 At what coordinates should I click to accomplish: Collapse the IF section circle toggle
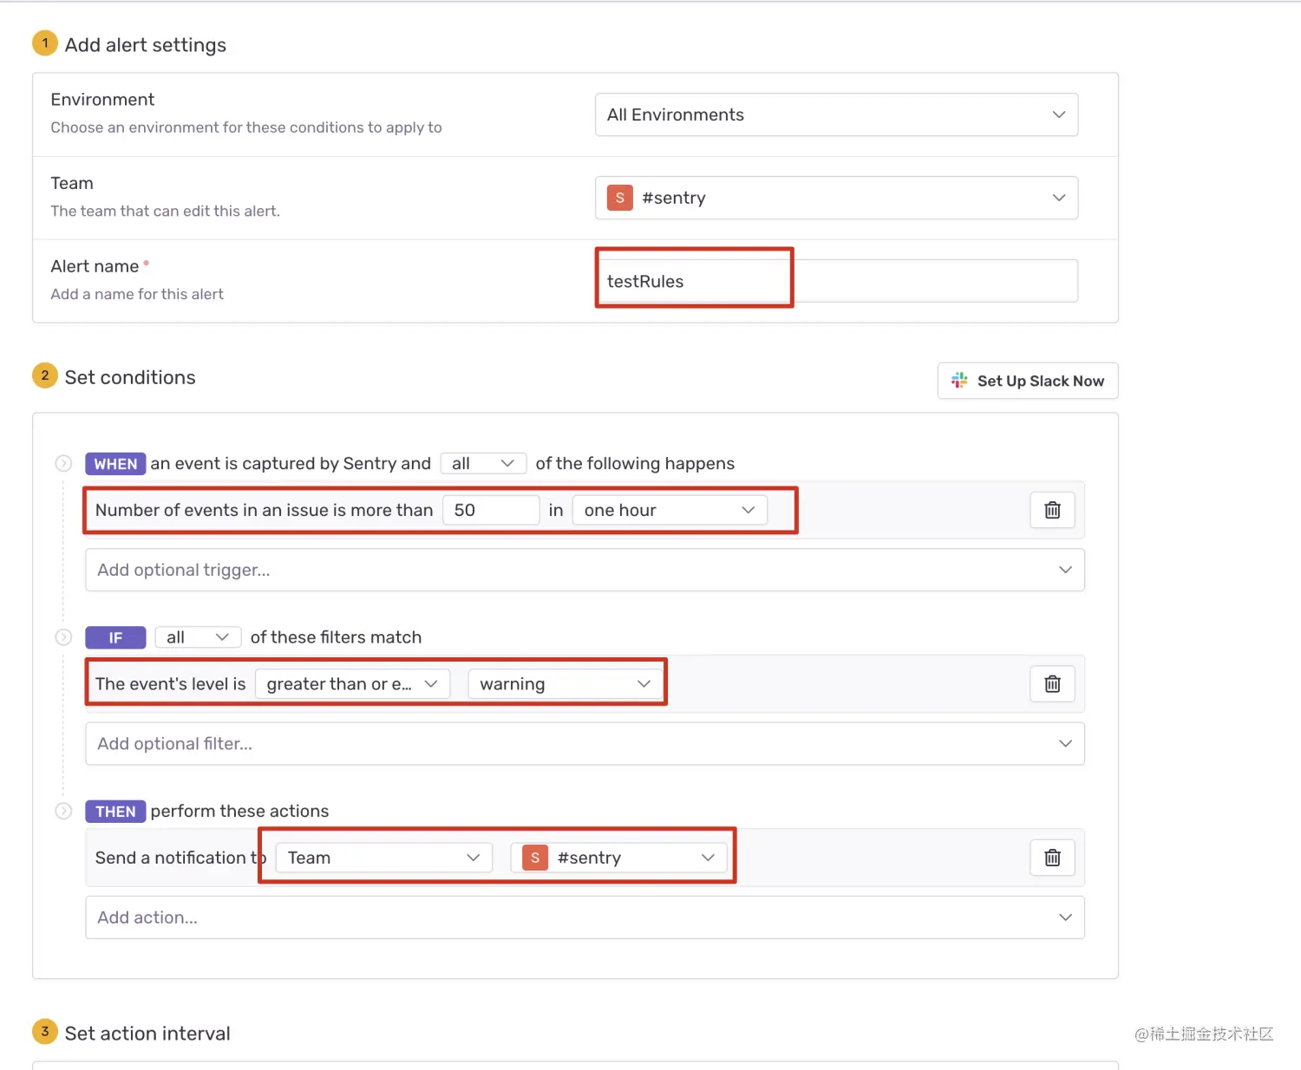[x=63, y=637]
